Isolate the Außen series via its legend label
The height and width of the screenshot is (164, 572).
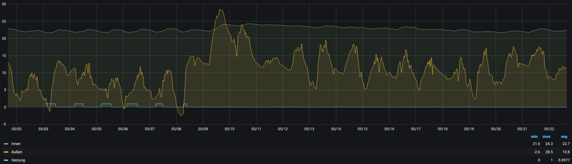click(x=16, y=152)
